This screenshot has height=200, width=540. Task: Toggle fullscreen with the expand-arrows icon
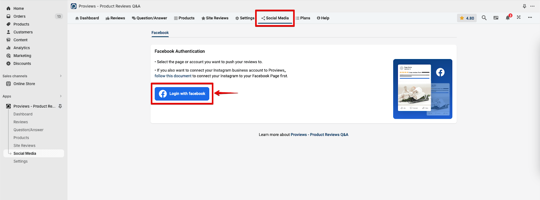point(519,17)
